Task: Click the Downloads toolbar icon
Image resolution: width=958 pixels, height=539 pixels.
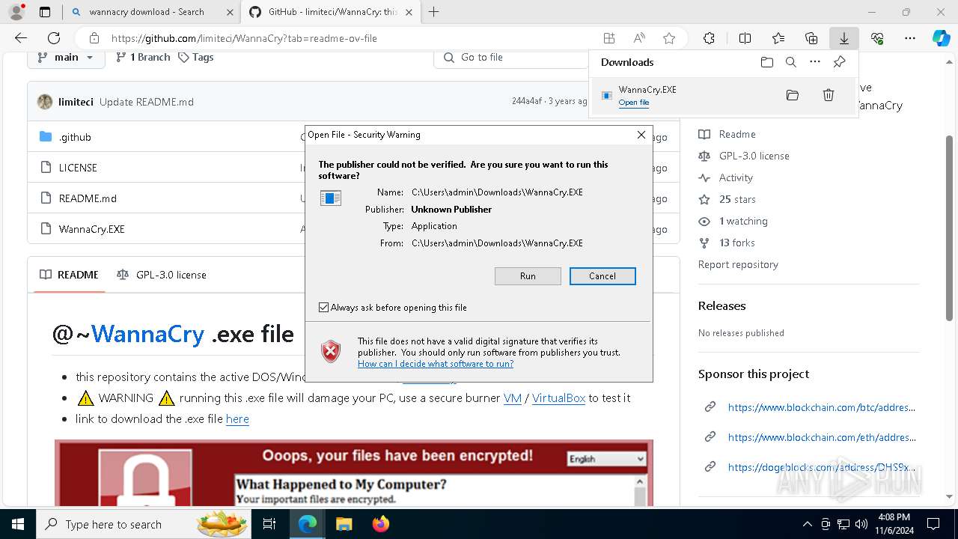Action: pyautogui.click(x=844, y=38)
